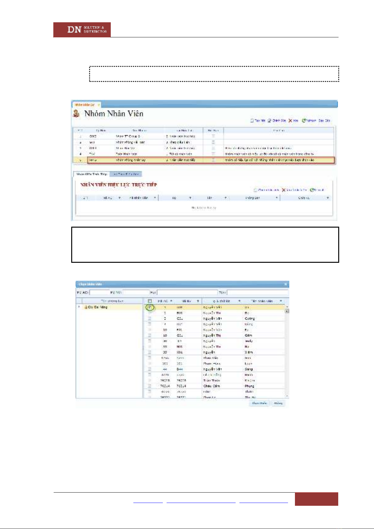Tick the checkbox for Nguyễn Văn Sáng

[x=150, y=369]
